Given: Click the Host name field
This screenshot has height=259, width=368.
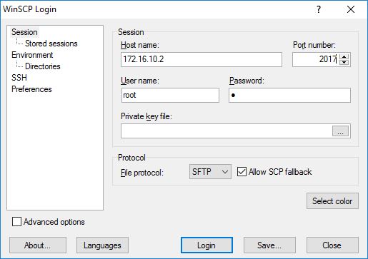Looking at the screenshot, I should [202, 59].
